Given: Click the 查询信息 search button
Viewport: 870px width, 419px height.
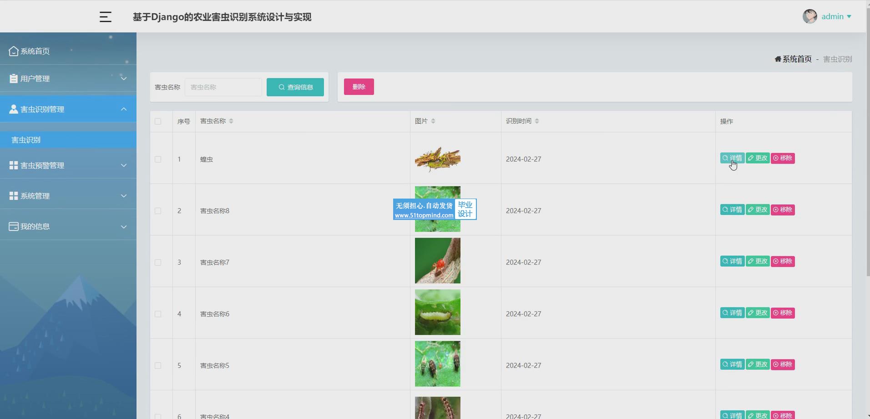Looking at the screenshot, I should (295, 87).
